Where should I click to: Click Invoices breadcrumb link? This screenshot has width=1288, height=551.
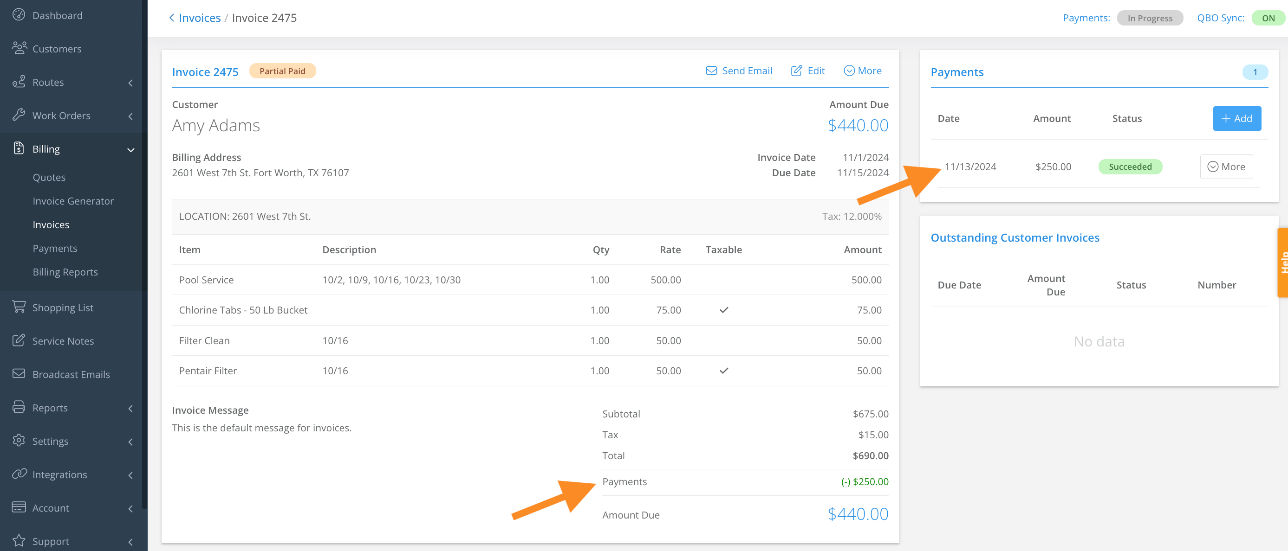click(200, 18)
